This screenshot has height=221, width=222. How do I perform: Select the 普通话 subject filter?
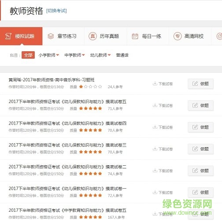(x=122, y=55)
